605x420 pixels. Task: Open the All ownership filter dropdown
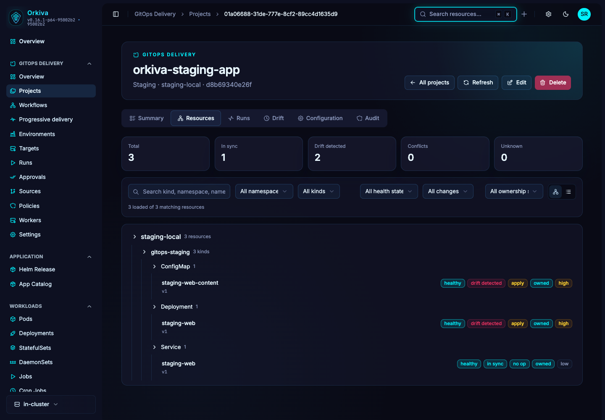pos(514,192)
